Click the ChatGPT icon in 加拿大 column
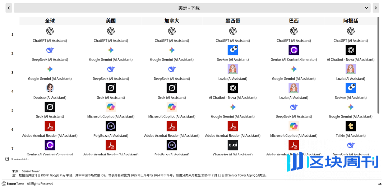Viewport: 388px width, 187px height. [172, 31]
